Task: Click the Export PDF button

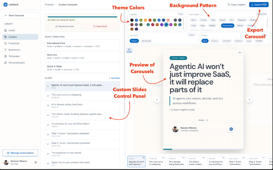Action: point(259,5)
